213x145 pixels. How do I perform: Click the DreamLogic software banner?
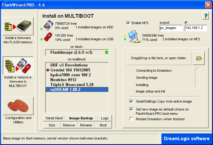187,139
